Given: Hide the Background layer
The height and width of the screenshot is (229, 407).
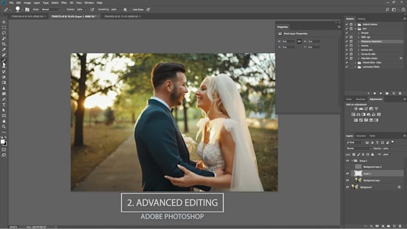Looking at the screenshot, I should [x=348, y=187].
